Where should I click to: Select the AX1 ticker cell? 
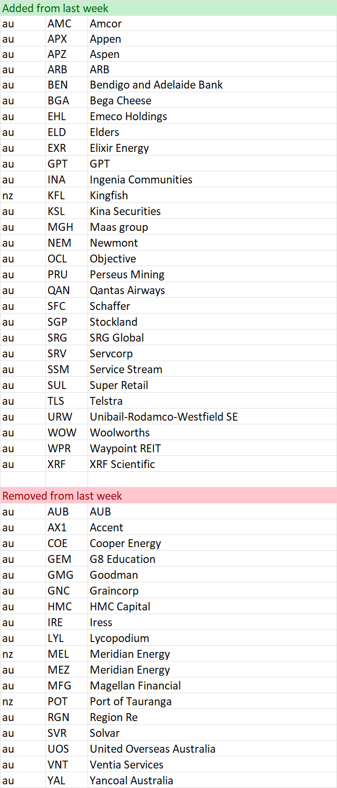tap(66, 527)
